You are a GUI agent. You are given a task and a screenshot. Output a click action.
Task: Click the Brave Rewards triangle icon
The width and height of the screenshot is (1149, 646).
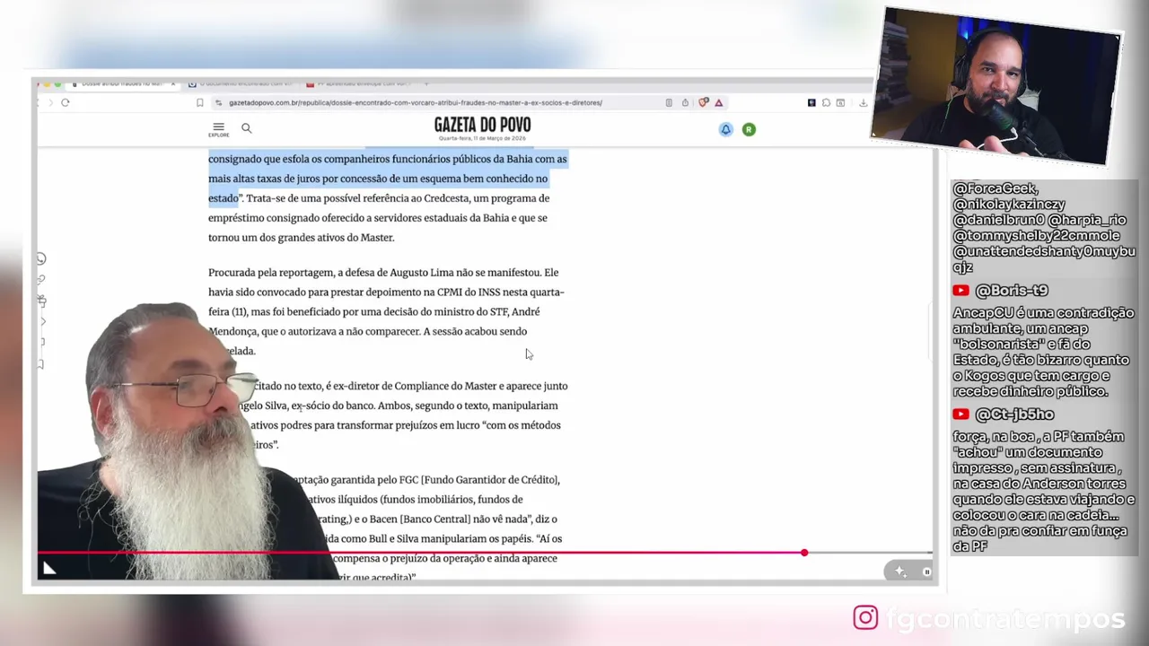718,102
